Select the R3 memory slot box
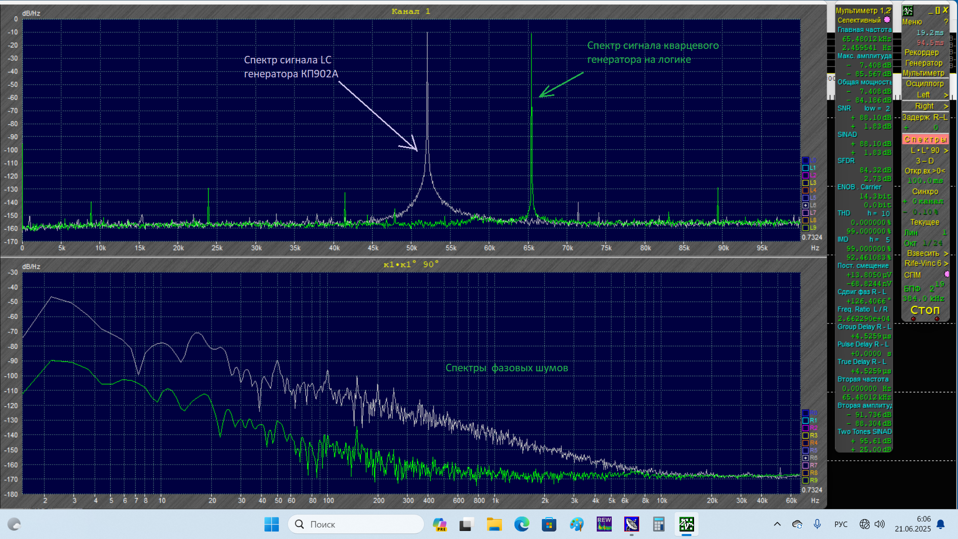The image size is (958, 539). click(x=805, y=436)
